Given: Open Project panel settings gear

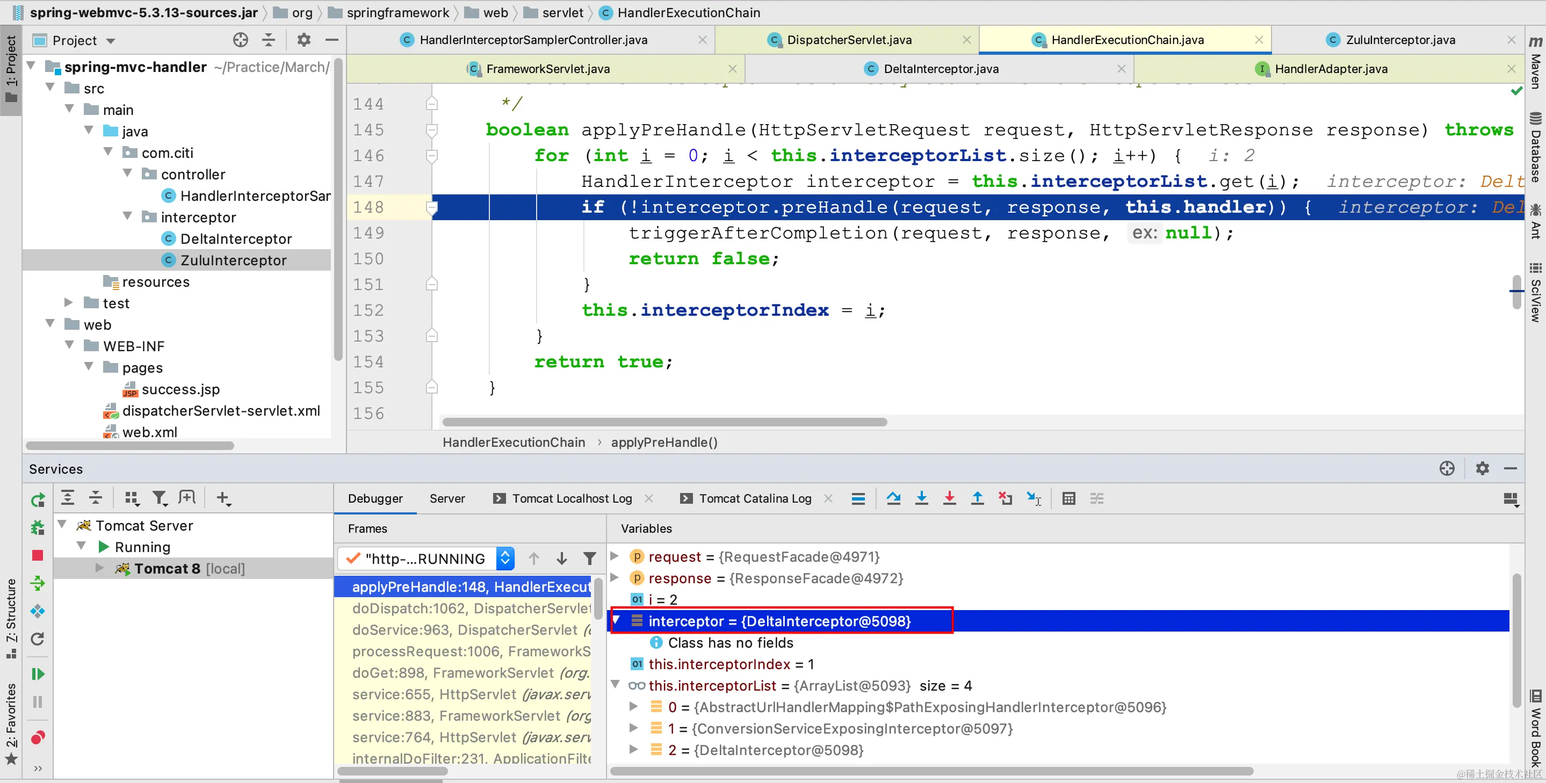Looking at the screenshot, I should pyautogui.click(x=304, y=40).
